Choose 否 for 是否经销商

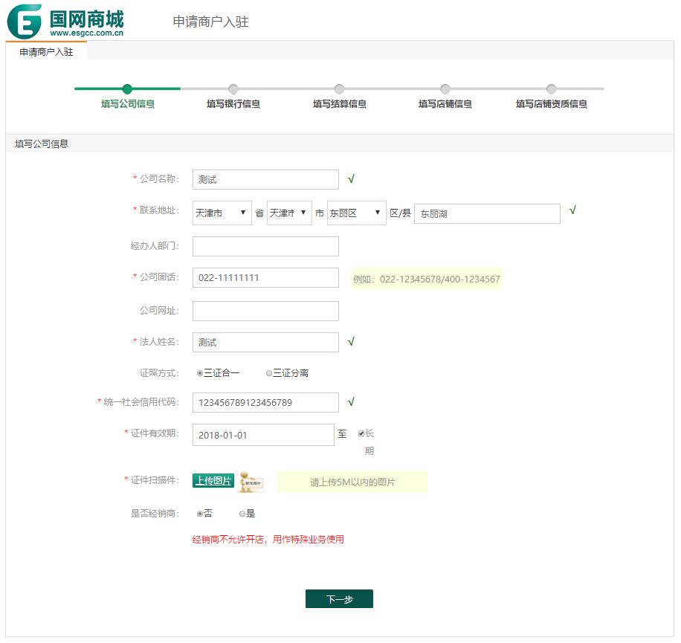(200, 514)
